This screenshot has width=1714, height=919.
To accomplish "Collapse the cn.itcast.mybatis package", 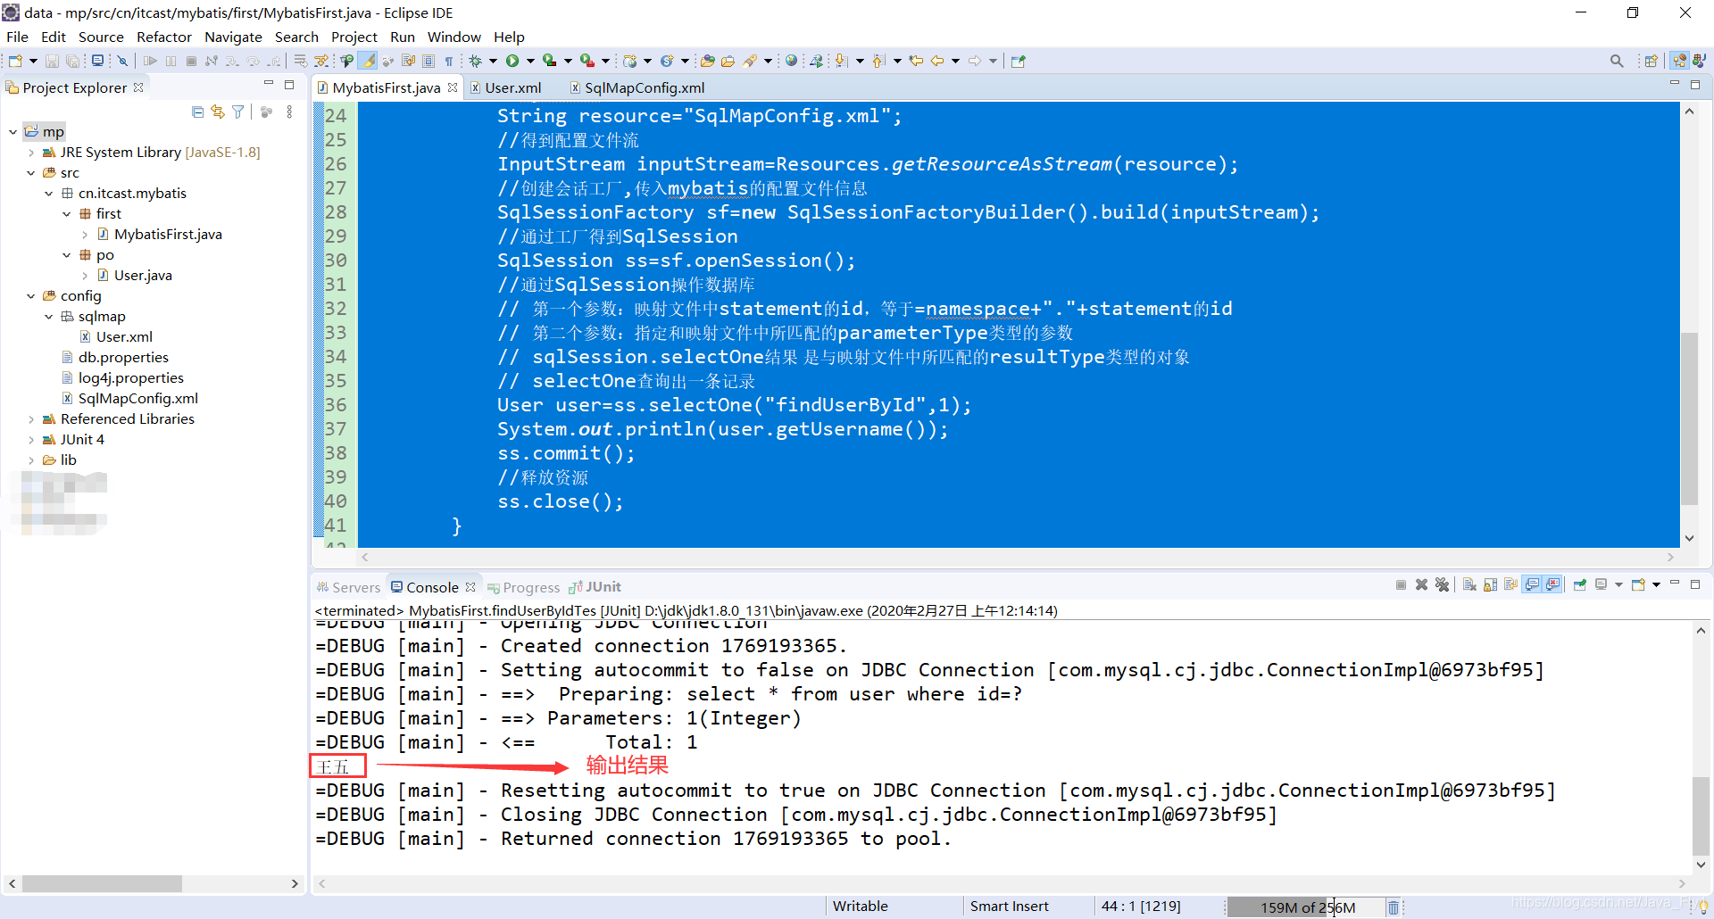I will (49, 194).
